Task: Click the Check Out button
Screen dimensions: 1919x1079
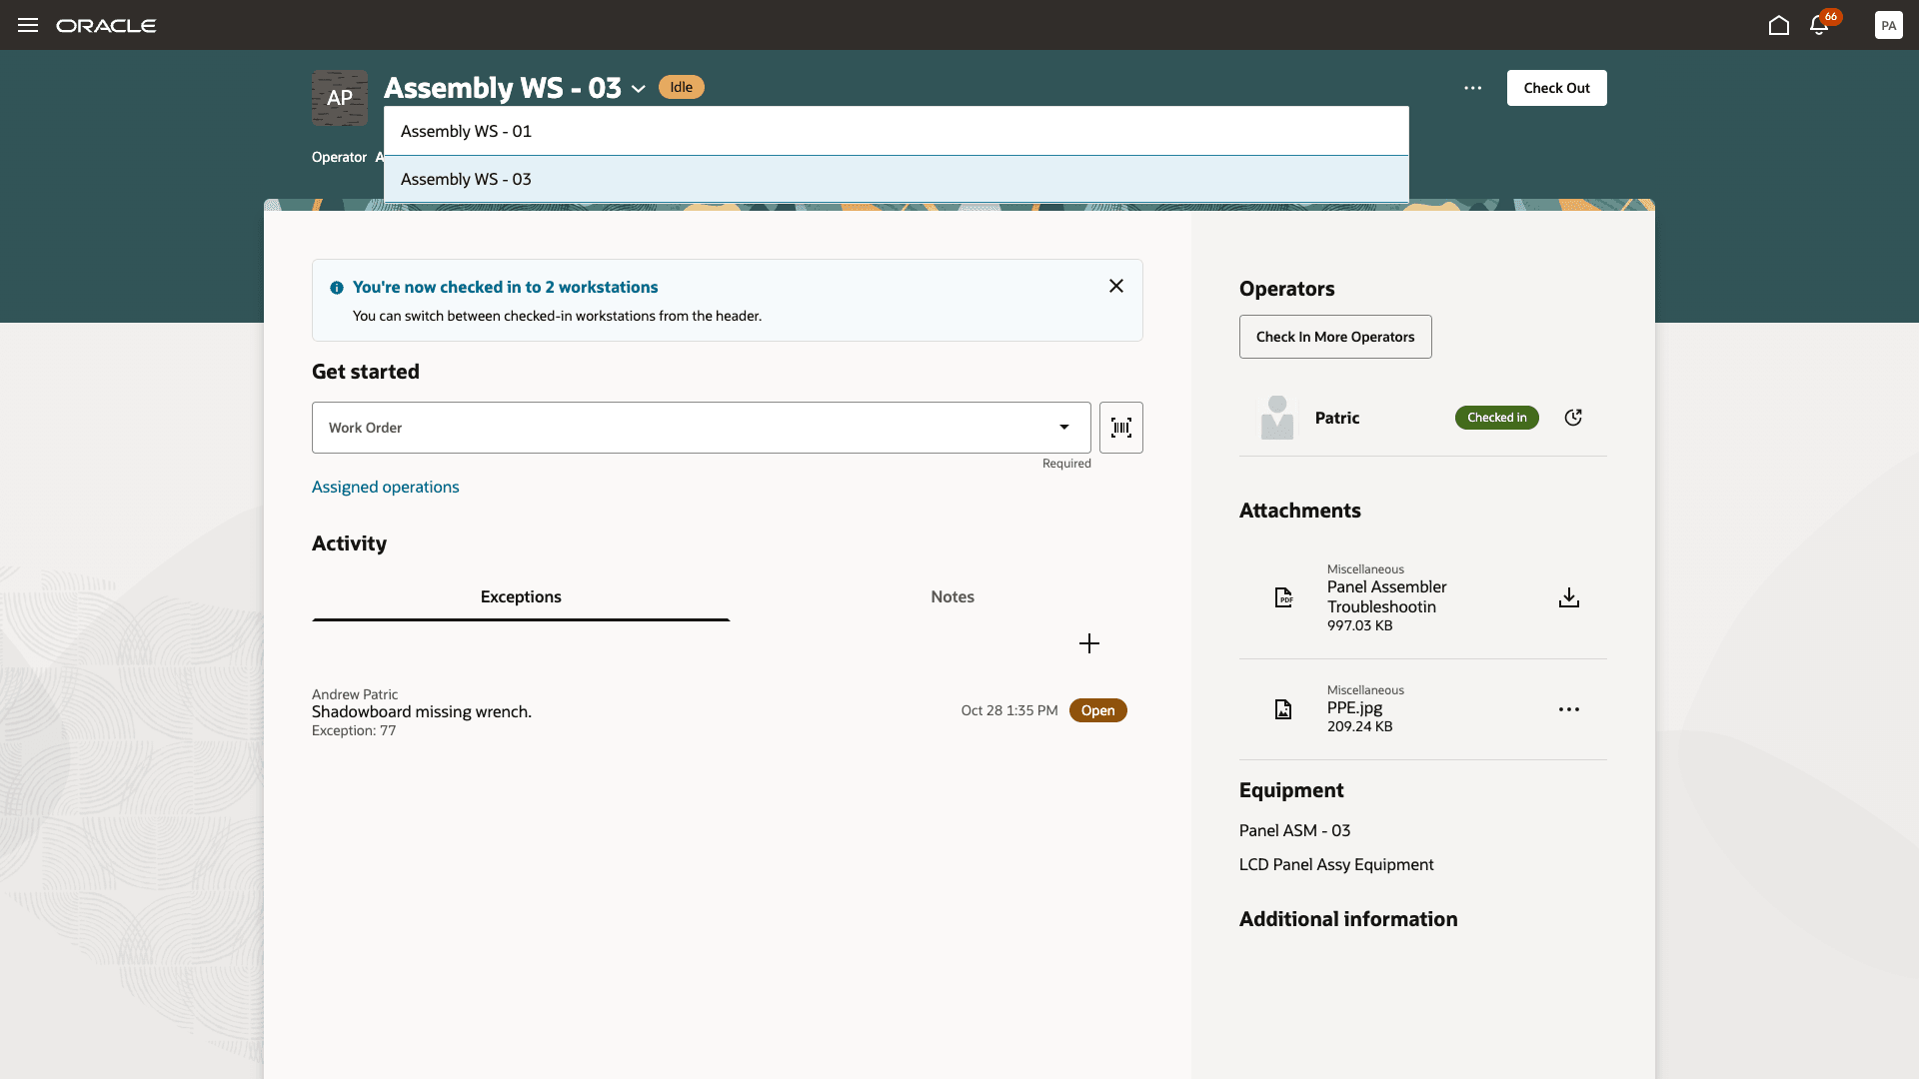Action: (x=1556, y=88)
